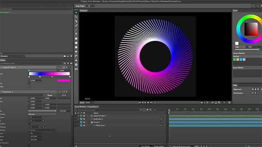Viewport: 262px width, 147px height.
Task: Click the white swatch below the color wheel
Action: (x=237, y=44)
